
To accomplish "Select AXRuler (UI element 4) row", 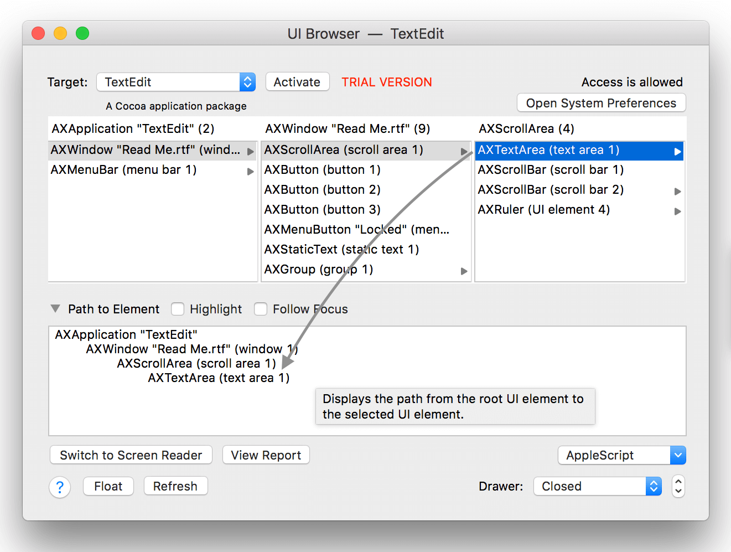I will pos(580,210).
